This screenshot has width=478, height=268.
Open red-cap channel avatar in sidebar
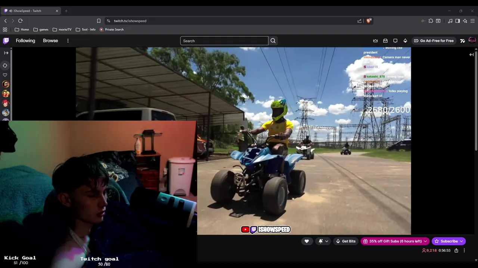coord(6,103)
